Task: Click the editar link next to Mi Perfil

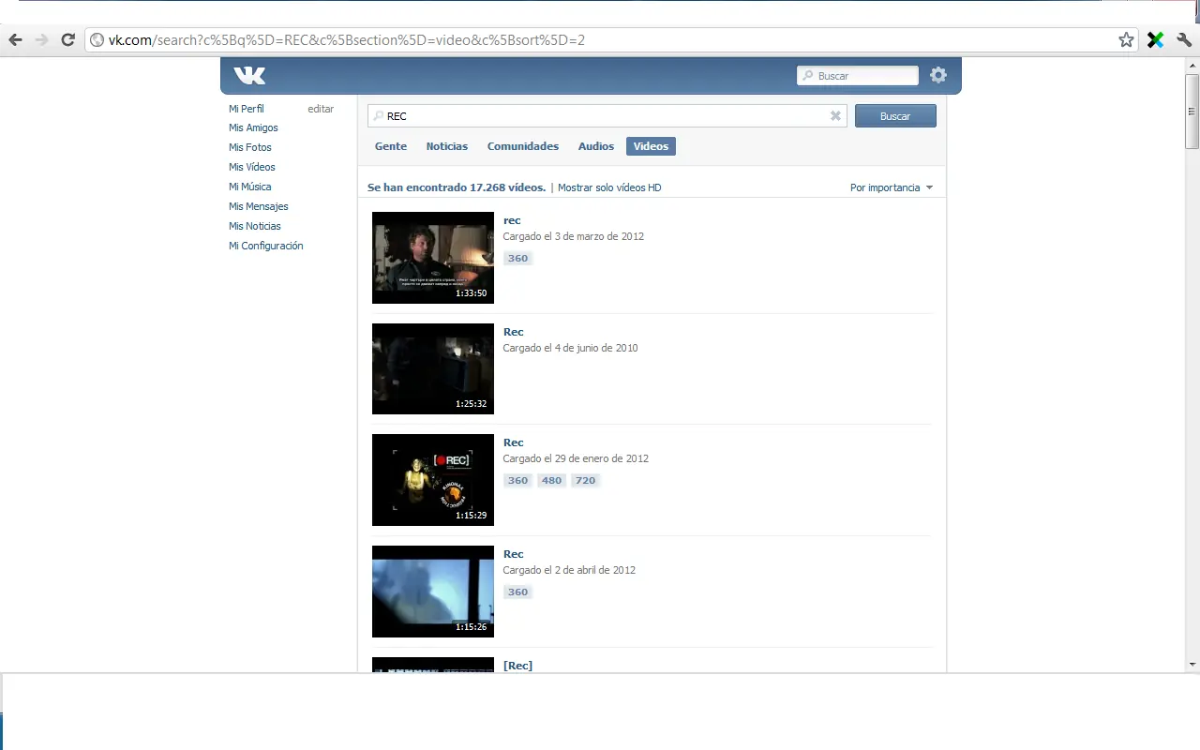Action: (321, 109)
